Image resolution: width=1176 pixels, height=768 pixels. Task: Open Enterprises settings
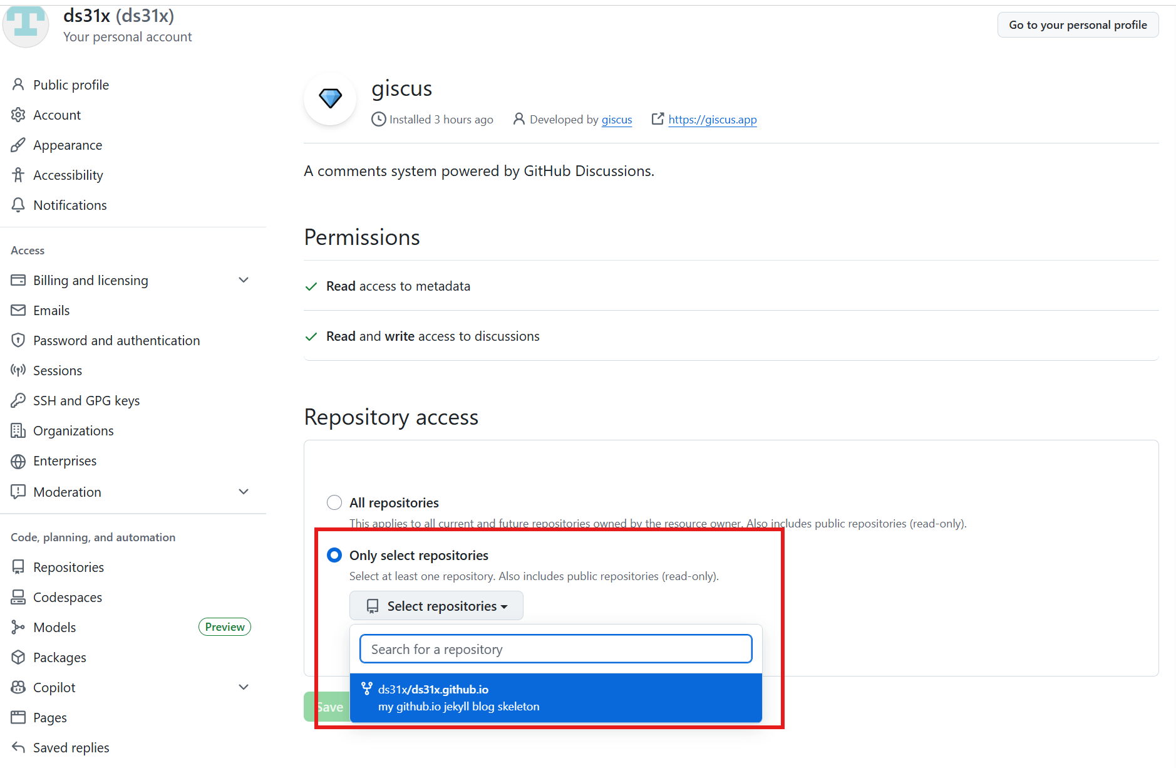[65, 461]
